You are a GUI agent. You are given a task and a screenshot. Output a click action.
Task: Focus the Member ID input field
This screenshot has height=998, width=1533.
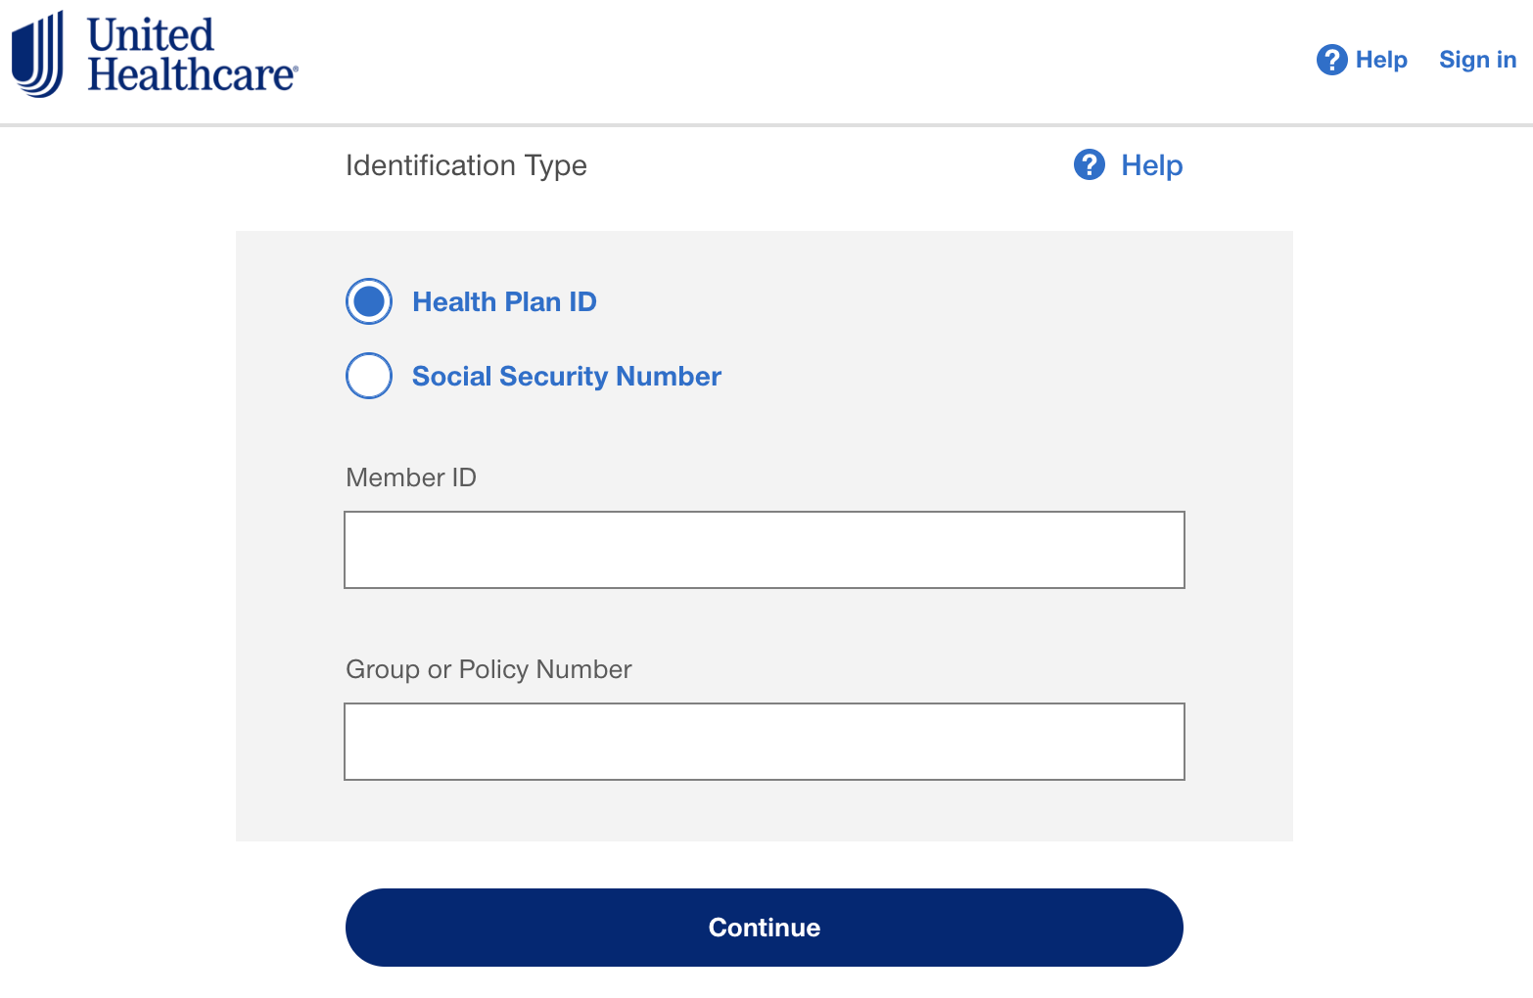[x=765, y=550]
